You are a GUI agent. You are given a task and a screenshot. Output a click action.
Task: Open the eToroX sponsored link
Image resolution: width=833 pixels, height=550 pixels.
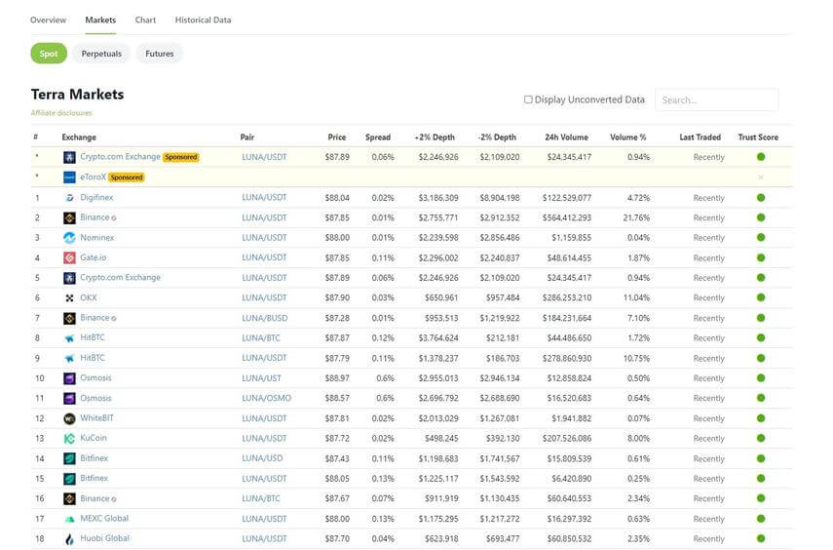pyautogui.click(x=93, y=177)
